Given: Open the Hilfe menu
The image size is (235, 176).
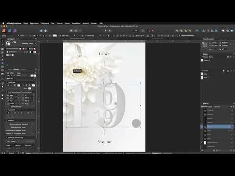Looking at the screenshot, I should coord(101,23).
